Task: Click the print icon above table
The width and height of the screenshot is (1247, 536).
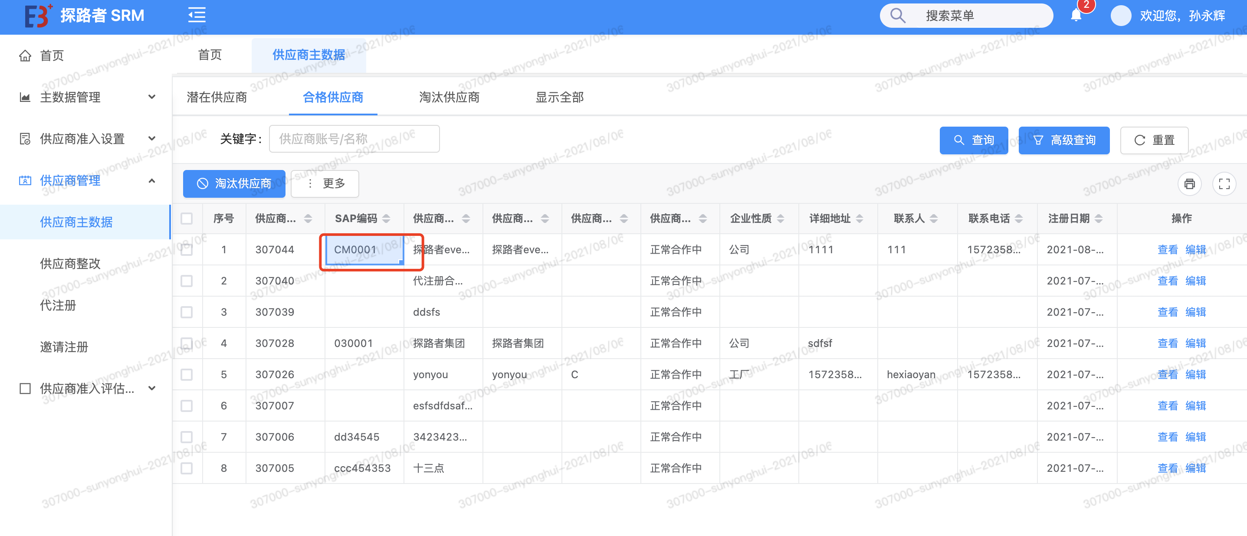Action: click(1189, 184)
